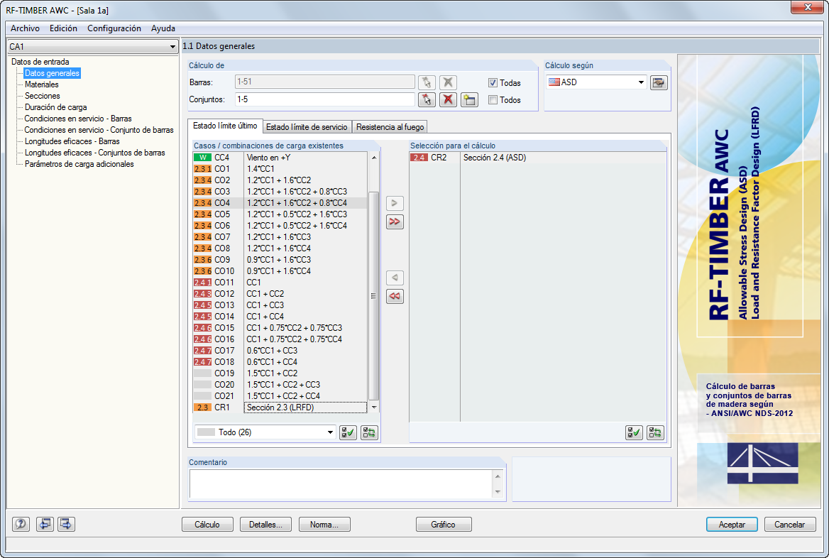Invert load case selection with swap icon
829x558 pixels.
click(368, 432)
